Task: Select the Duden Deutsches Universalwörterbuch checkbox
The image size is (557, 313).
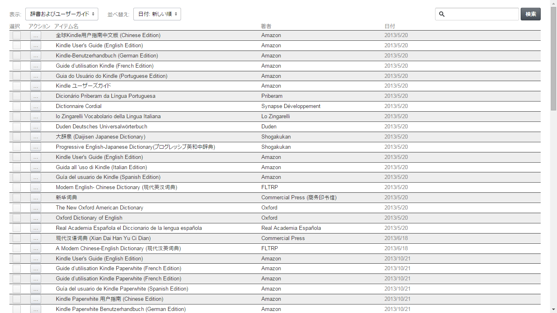Action: (x=17, y=127)
